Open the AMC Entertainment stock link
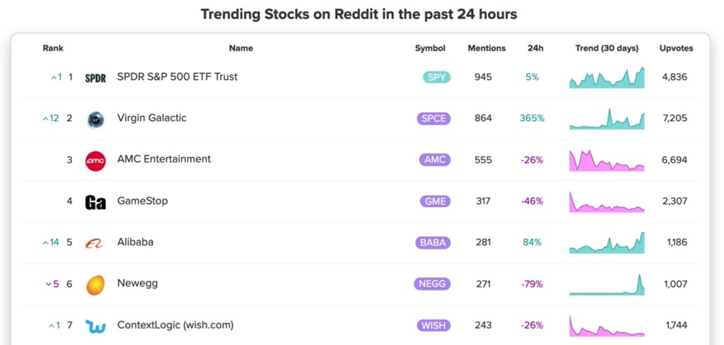Viewport: 724px width, 345px height. (x=164, y=159)
